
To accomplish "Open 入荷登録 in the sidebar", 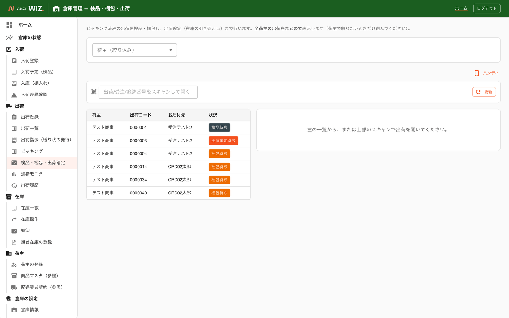I will (x=42, y=61).
